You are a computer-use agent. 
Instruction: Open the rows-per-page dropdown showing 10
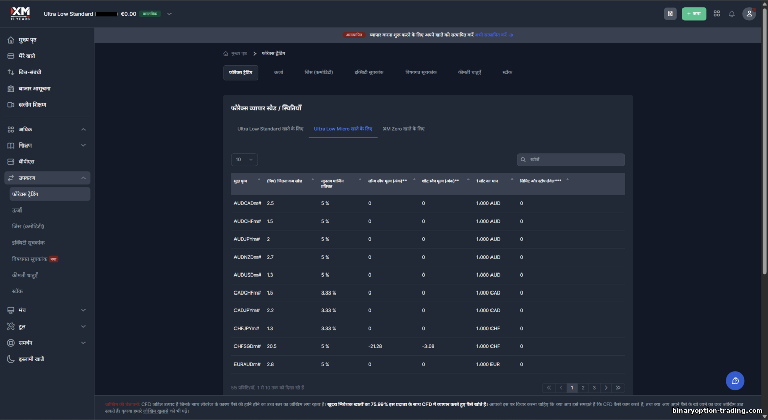pyautogui.click(x=244, y=160)
